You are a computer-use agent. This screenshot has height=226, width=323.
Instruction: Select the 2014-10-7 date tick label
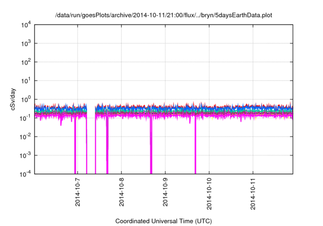pos(77,192)
